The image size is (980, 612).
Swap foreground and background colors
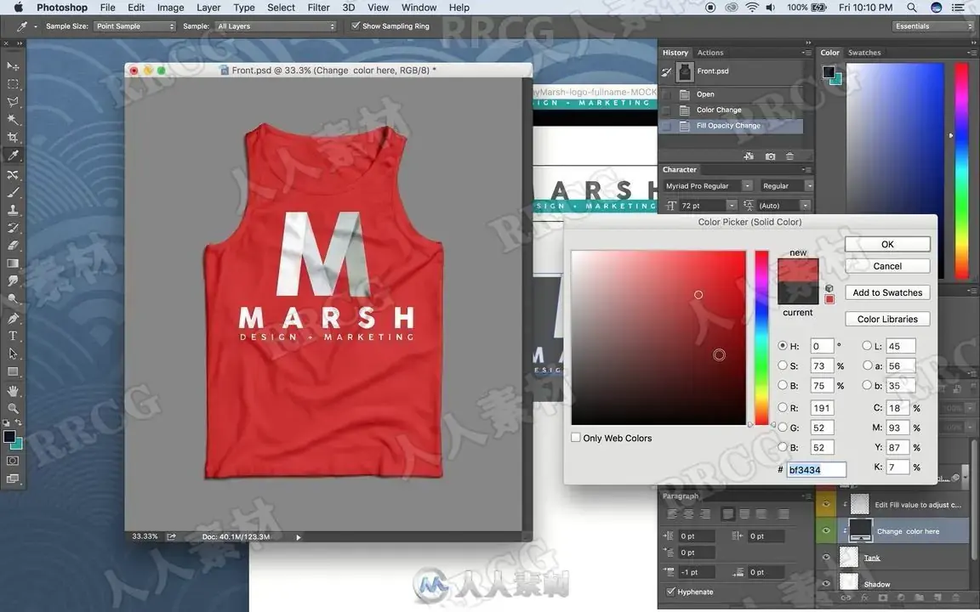click(18, 422)
